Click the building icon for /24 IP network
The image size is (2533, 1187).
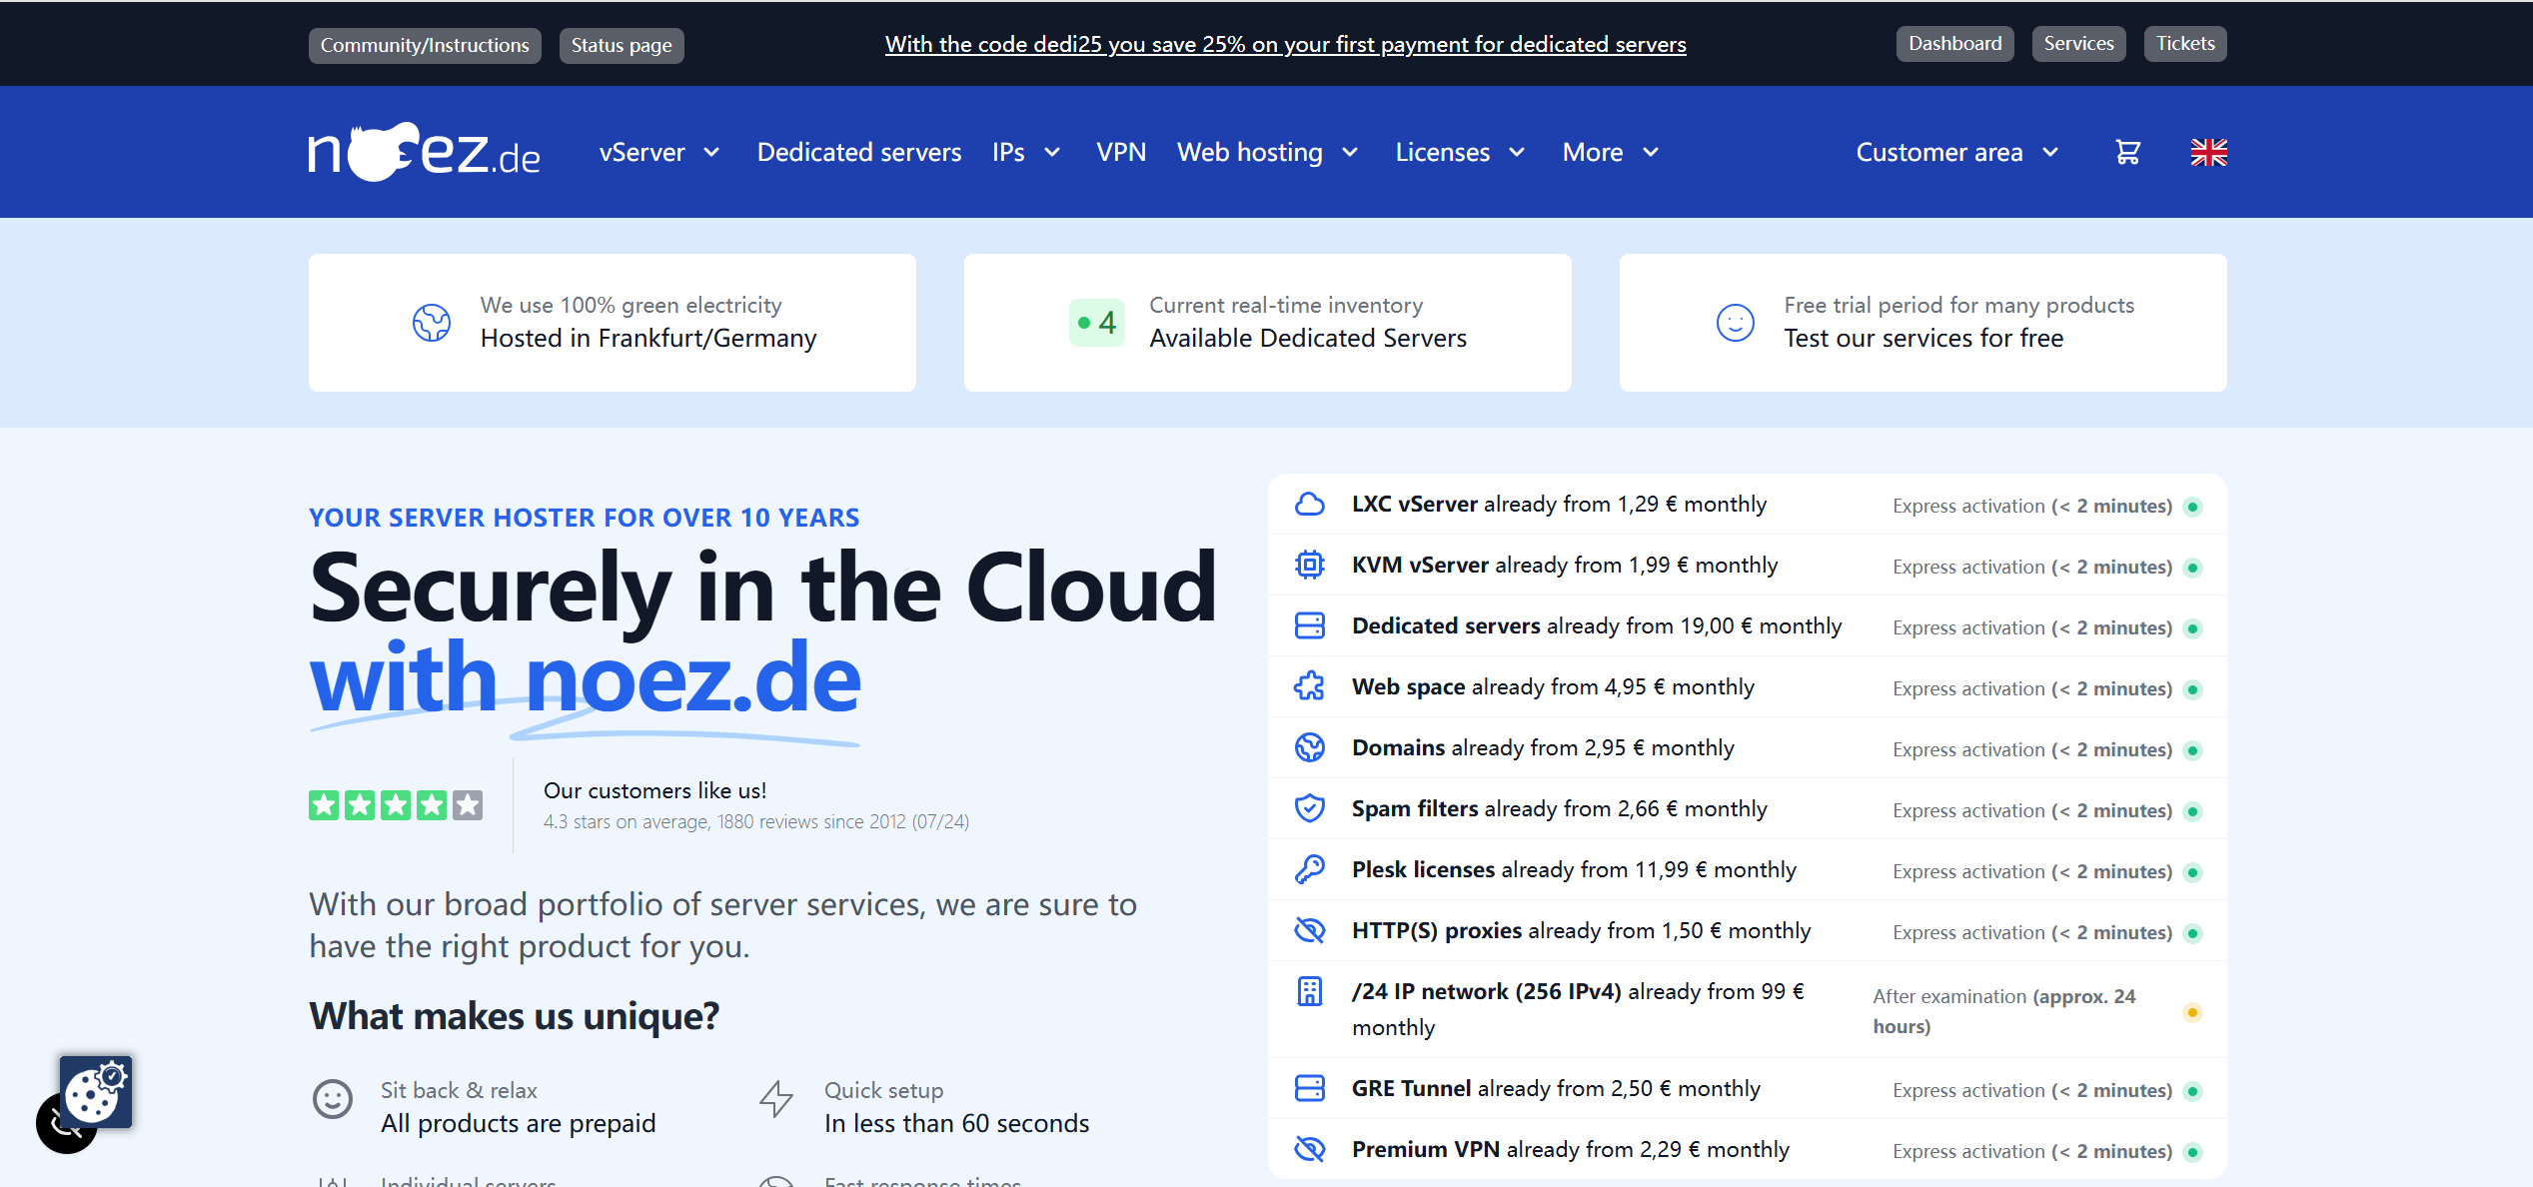tap(1310, 992)
